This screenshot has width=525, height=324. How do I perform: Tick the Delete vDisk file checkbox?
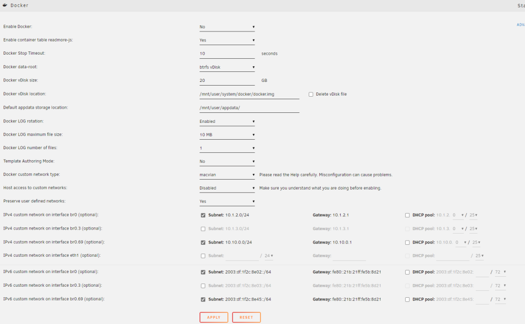[311, 95]
